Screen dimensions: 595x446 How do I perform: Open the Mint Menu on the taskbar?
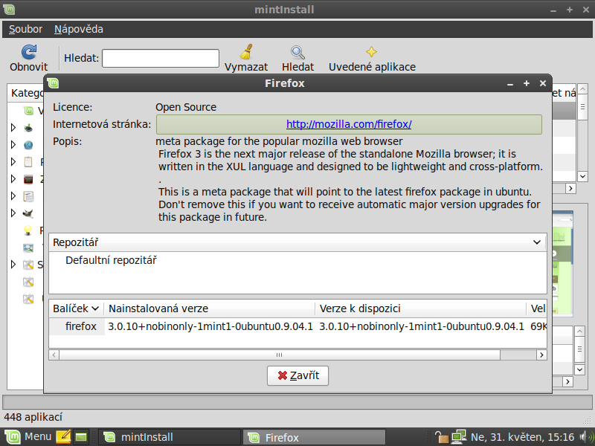(28, 437)
